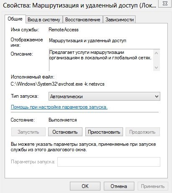Screen dimensions: 172x193
Task: Open Помощь при настройке параметров запуска link
Action: [x=59, y=107]
